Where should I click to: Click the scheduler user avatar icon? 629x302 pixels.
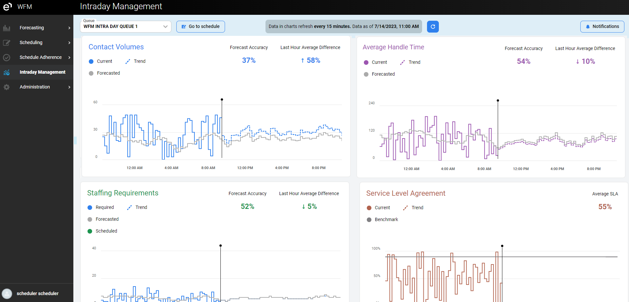pyautogui.click(x=7, y=293)
